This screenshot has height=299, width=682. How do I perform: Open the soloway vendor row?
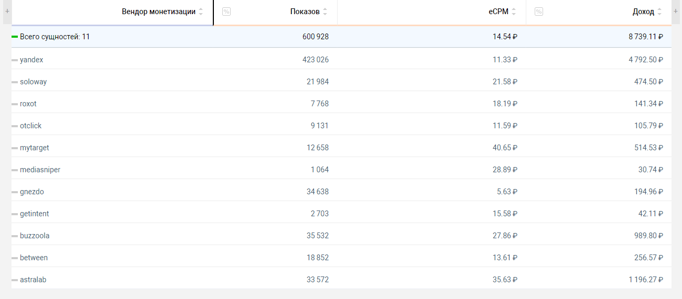(33, 82)
